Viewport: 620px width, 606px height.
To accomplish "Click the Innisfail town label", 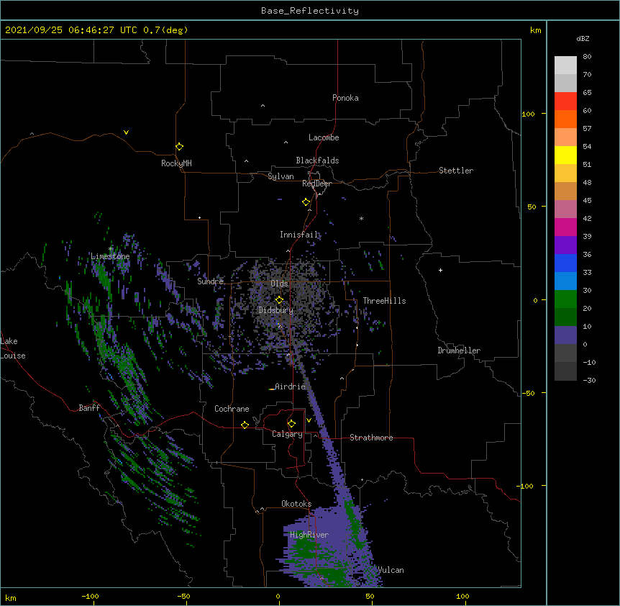I will point(299,235).
